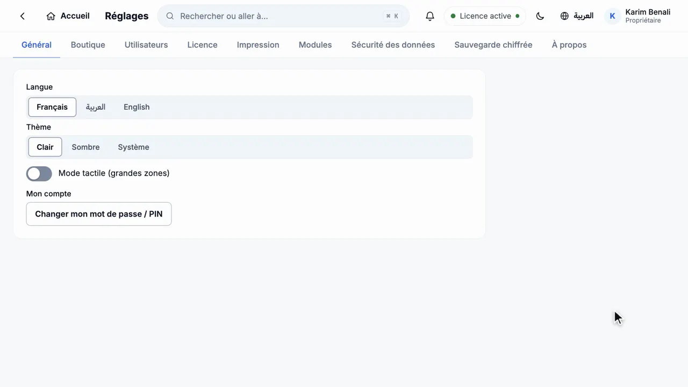Viewport: 688px width, 387px height.
Task: Click the Karim Benali avatar K
Action: pos(612,16)
